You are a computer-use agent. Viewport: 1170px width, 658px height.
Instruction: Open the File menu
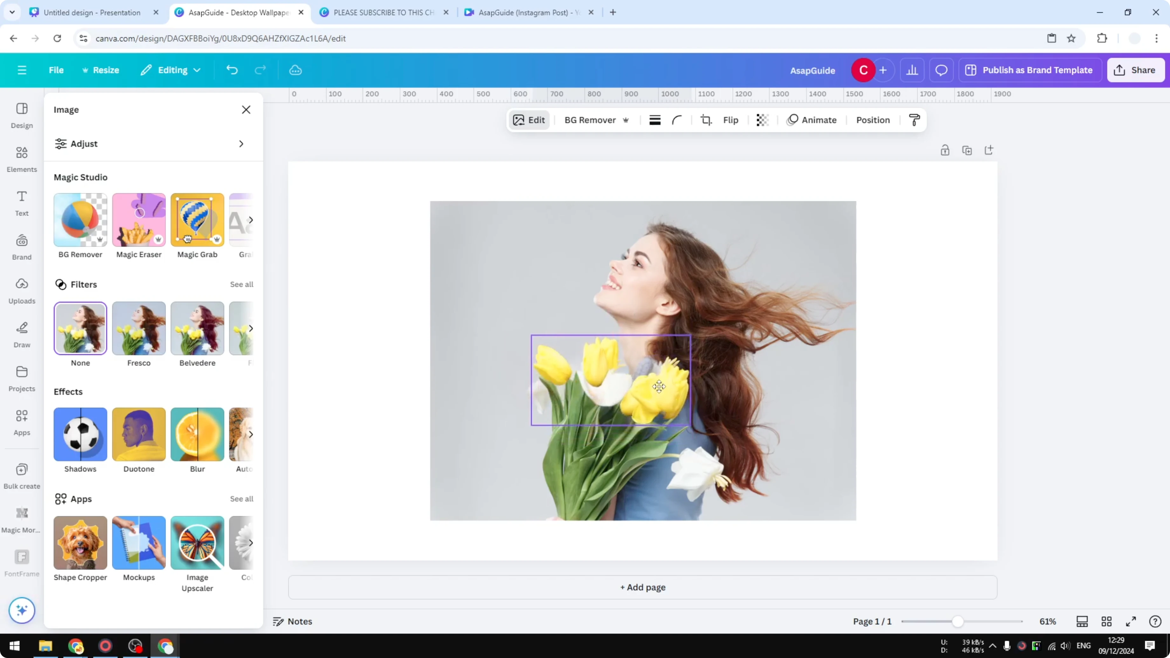tap(56, 70)
